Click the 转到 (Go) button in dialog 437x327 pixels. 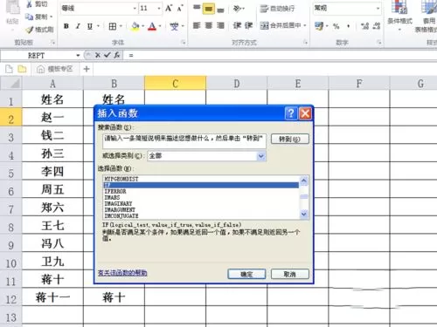[x=290, y=139]
